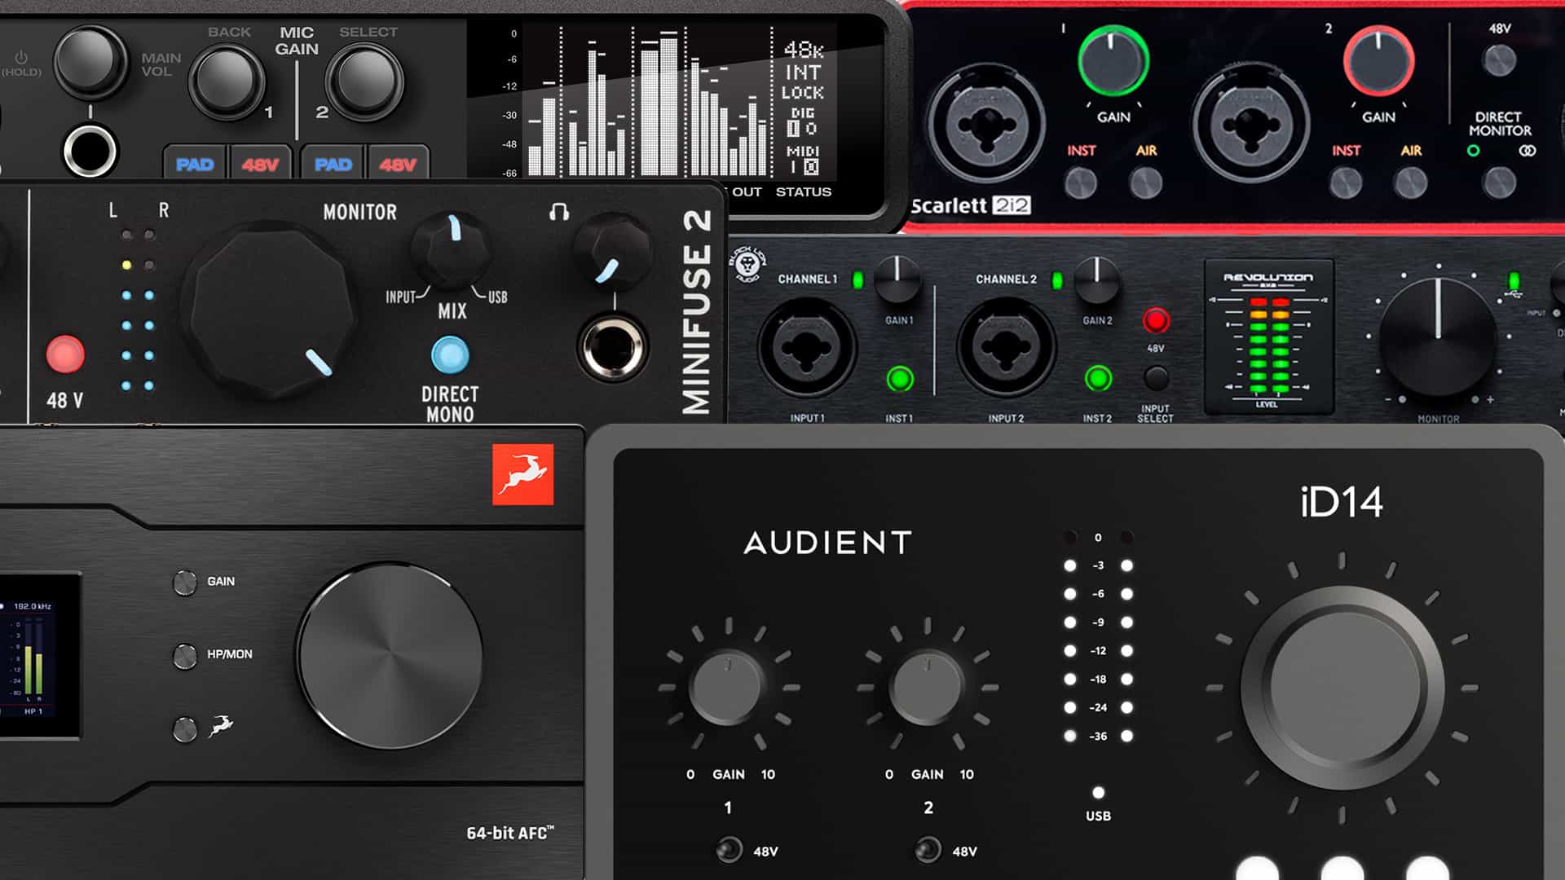The width and height of the screenshot is (1565, 880).
Task: Adjust the Revolution GAIN 2 knob
Action: pyautogui.click(x=1097, y=279)
